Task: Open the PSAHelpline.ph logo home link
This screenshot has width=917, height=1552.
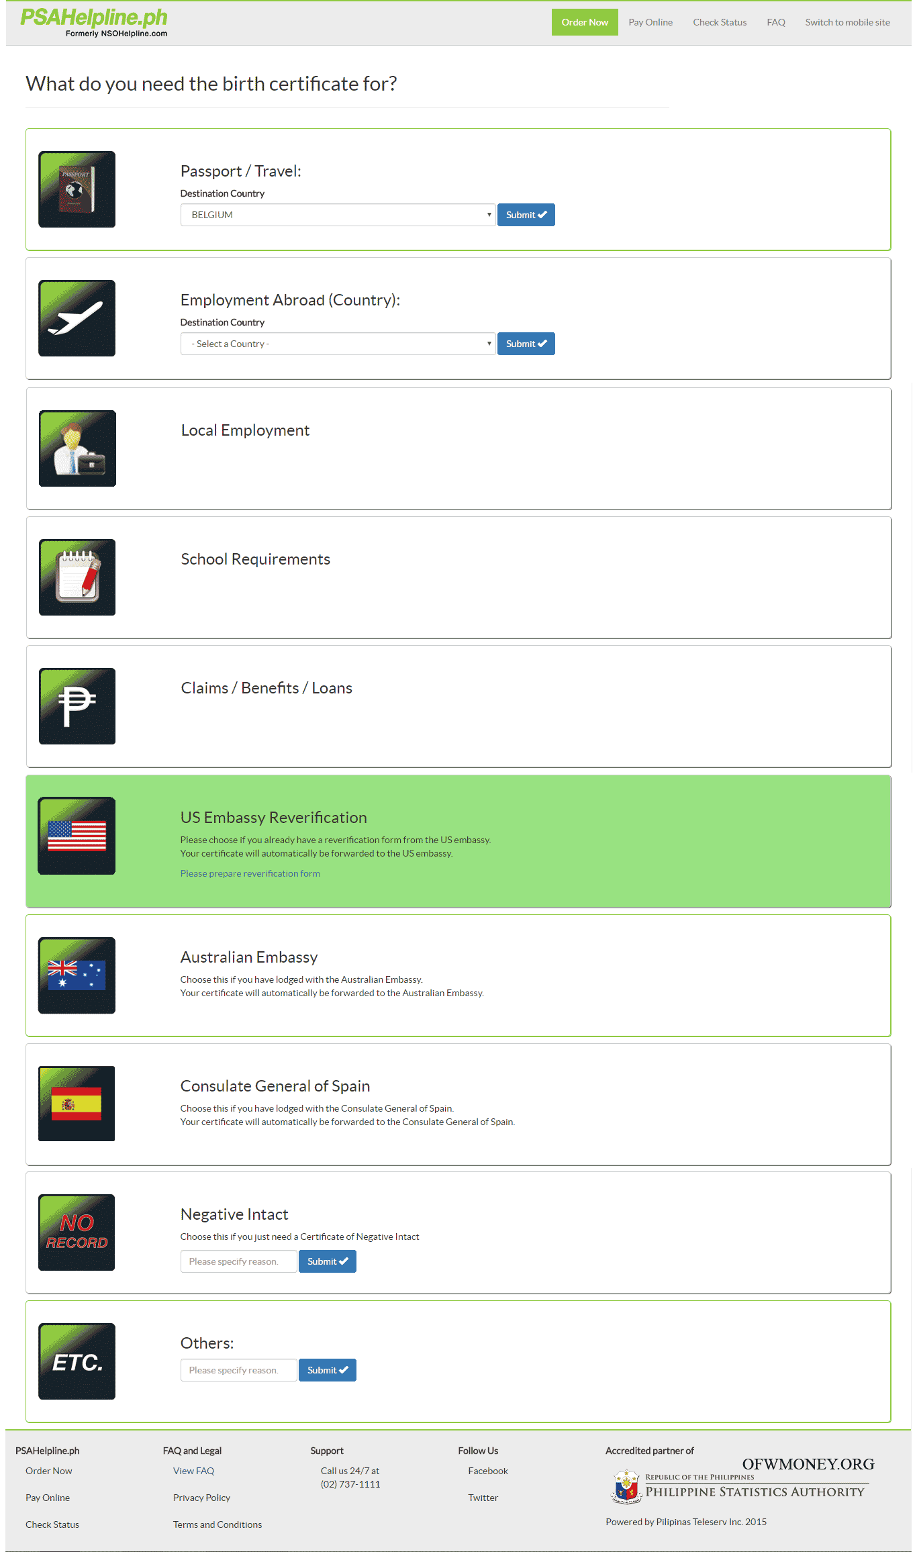Action: (94, 22)
